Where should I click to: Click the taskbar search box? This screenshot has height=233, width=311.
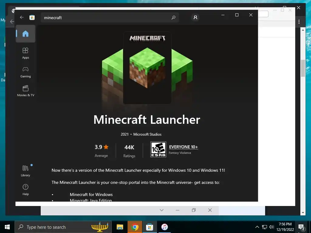coord(63,227)
